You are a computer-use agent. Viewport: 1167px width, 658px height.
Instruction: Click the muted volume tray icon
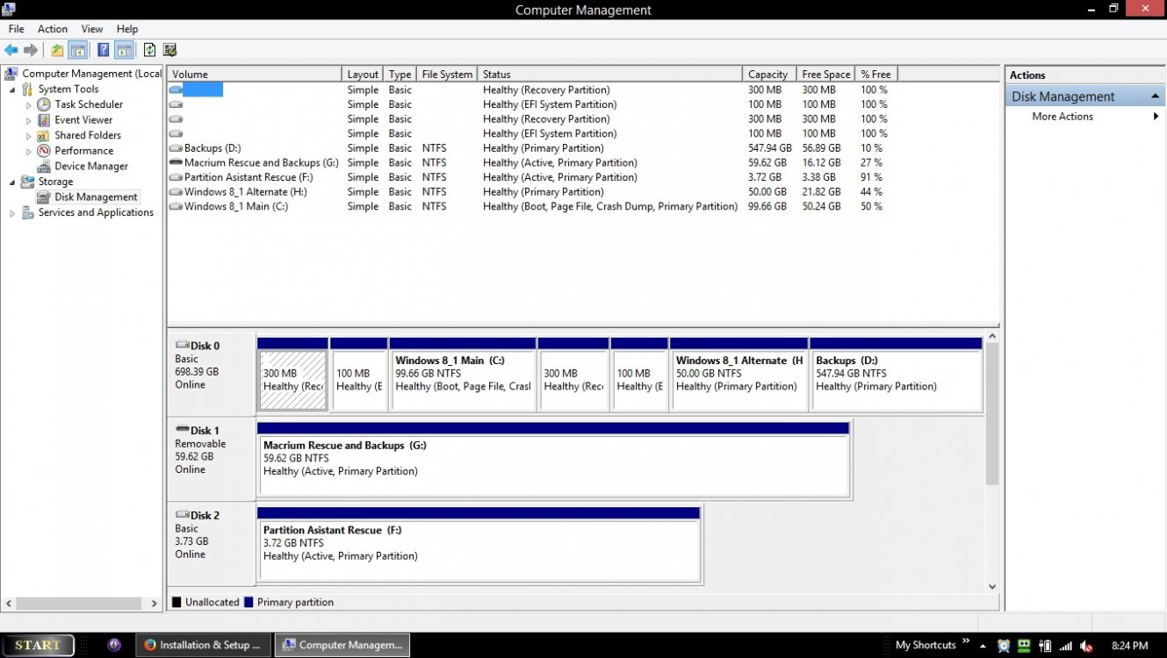coord(1086,646)
